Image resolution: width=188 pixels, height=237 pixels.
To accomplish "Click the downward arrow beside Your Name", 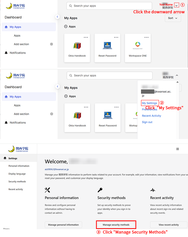I will click(177, 5).
